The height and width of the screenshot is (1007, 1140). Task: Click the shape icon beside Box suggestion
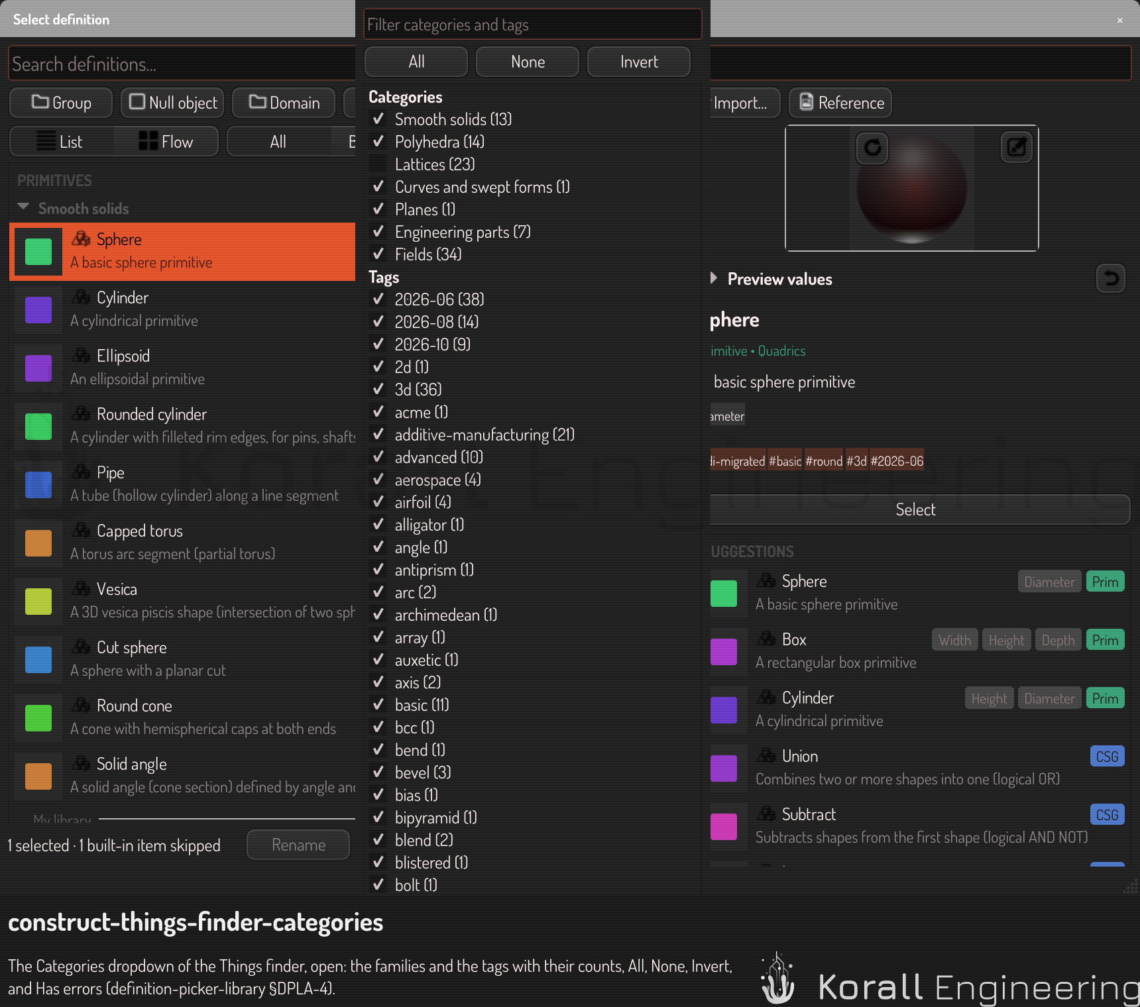(x=766, y=639)
